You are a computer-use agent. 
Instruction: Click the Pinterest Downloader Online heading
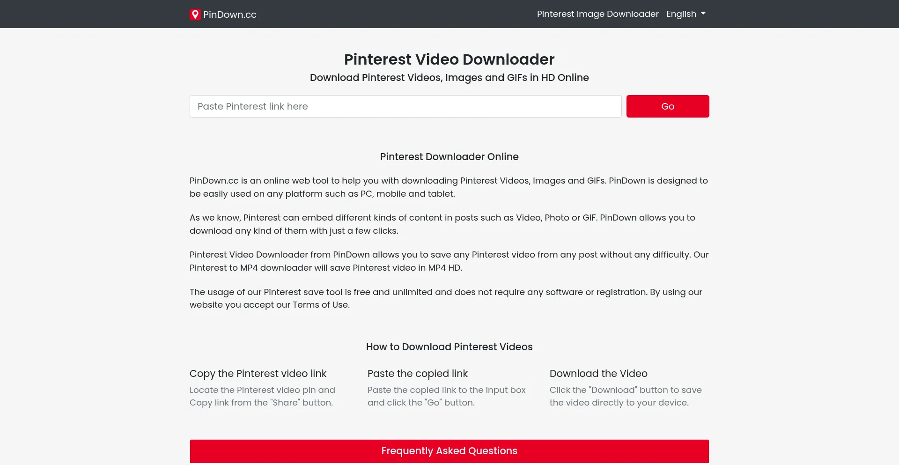click(449, 157)
